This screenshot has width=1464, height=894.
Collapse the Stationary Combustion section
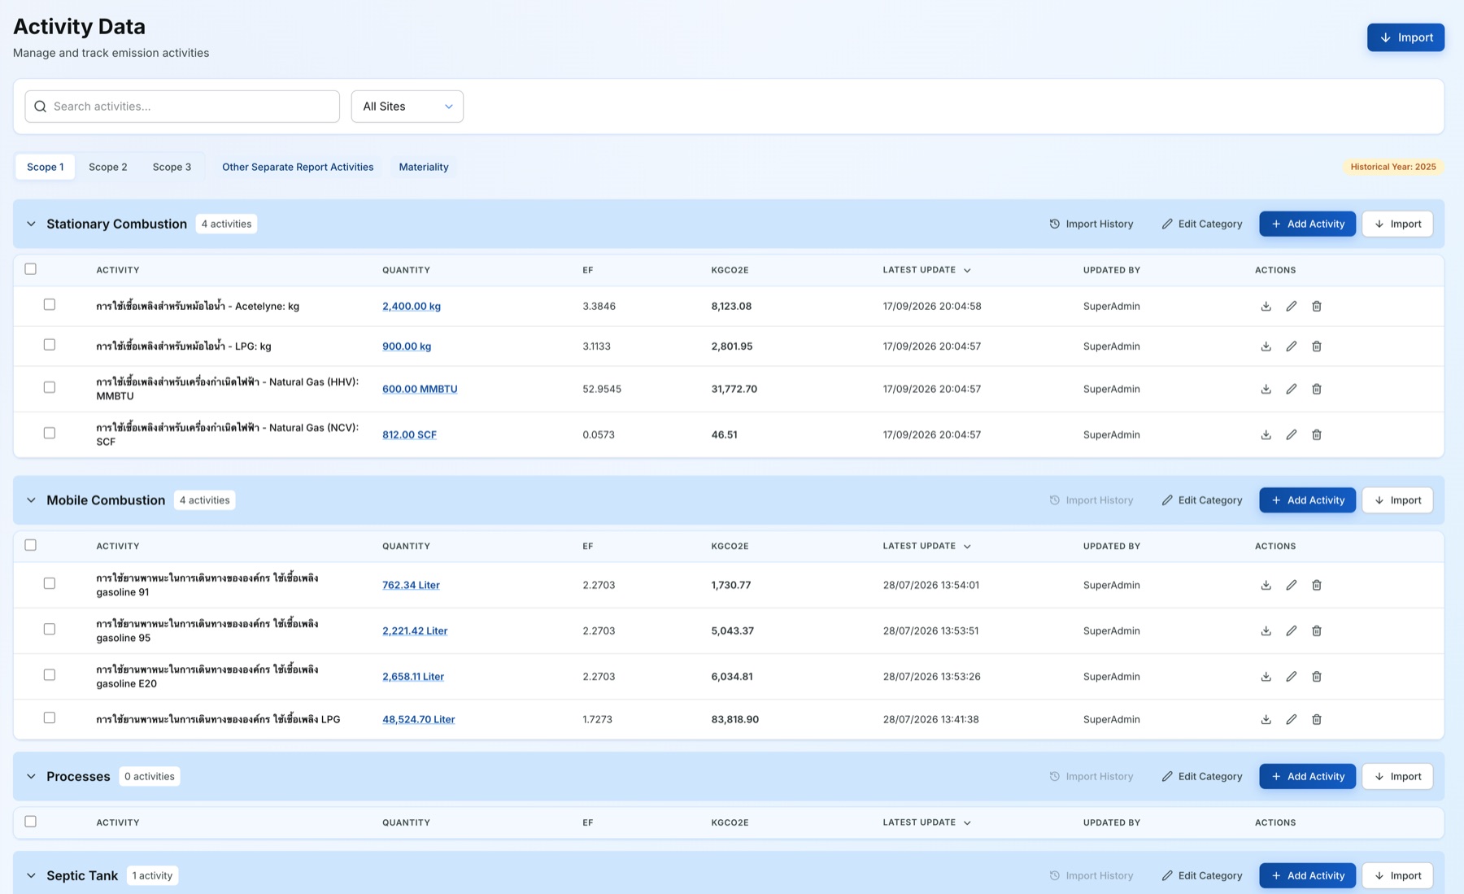[31, 224]
